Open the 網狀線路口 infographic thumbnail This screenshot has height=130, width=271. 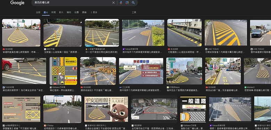pos(63,71)
